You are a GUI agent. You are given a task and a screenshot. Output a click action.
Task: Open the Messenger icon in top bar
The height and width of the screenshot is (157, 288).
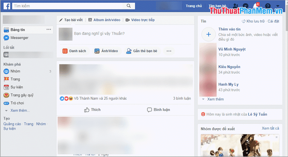click(246, 6)
